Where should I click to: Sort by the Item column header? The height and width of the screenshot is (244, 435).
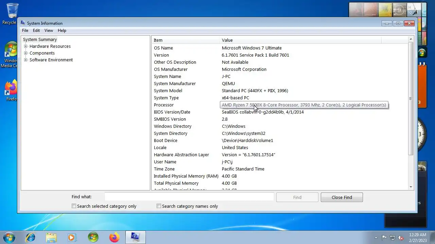tap(186, 40)
